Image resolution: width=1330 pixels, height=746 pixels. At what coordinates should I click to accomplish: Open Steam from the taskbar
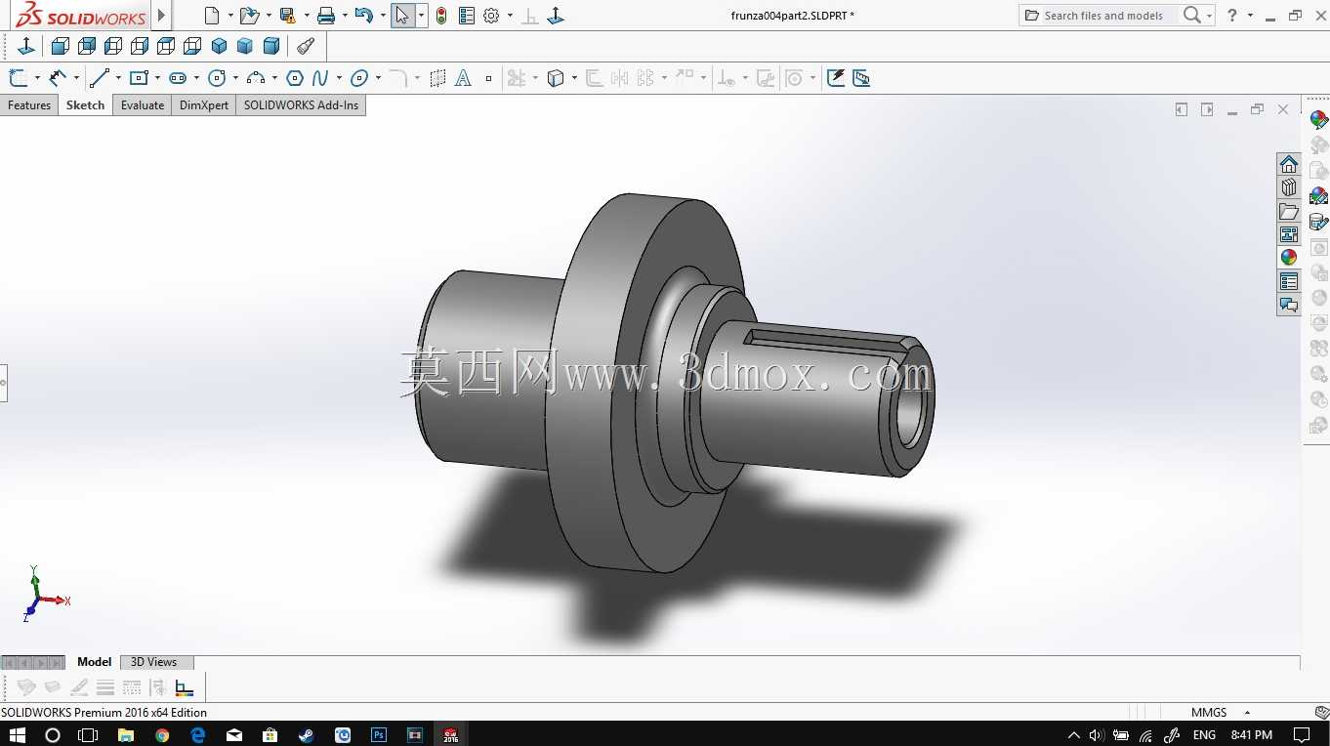[307, 734]
